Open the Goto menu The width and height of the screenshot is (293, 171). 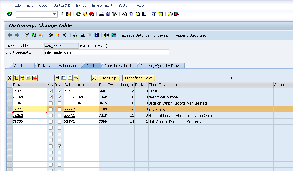(x=43, y=5)
